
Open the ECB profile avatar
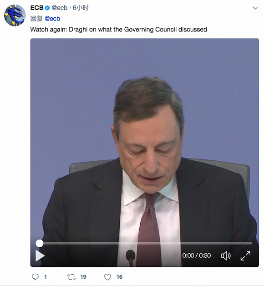pyautogui.click(x=15, y=15)
